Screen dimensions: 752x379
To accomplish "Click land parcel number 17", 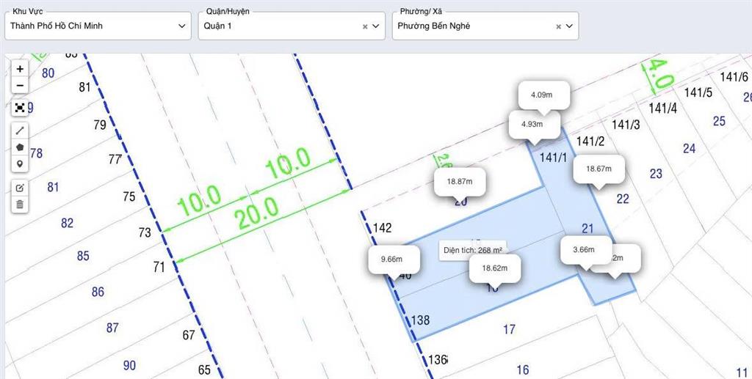I will pos(509,330).
